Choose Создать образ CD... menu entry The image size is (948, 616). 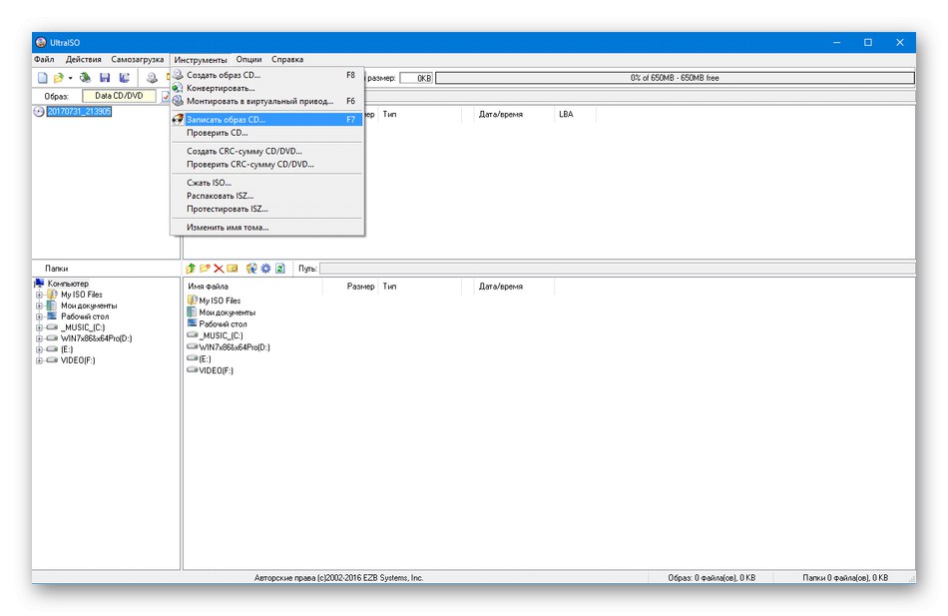pyautogui.click(x=266, y=75)
